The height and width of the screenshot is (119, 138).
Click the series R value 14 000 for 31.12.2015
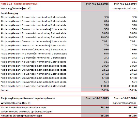point(105,86)
